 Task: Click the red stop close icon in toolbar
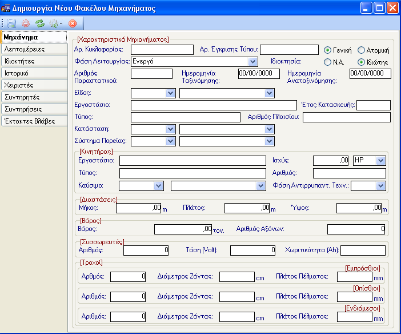tap(73, 23)
